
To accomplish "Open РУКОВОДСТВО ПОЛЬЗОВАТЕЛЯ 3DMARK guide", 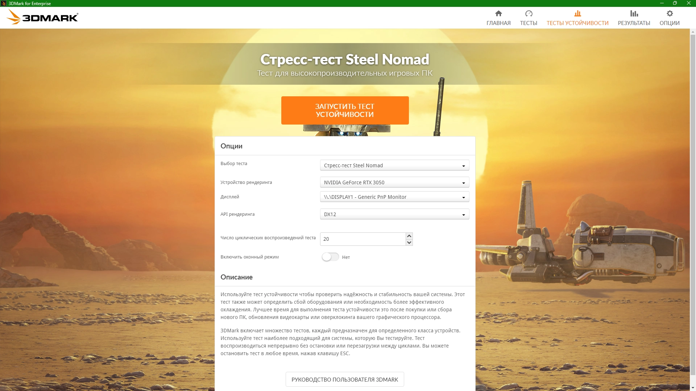I will click(344, 379).
